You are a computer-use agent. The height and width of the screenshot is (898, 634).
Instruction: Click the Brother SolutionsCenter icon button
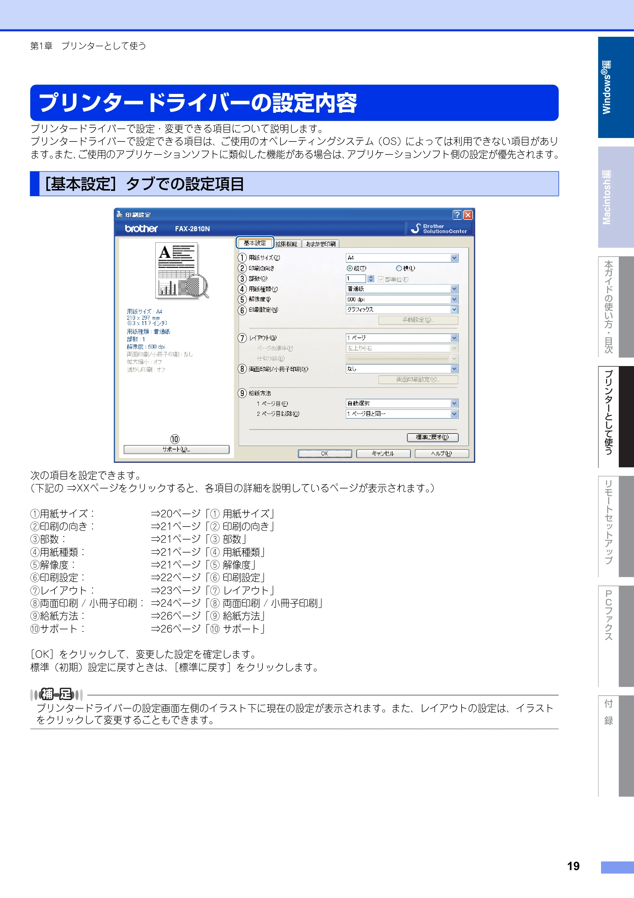coord(439,229)
